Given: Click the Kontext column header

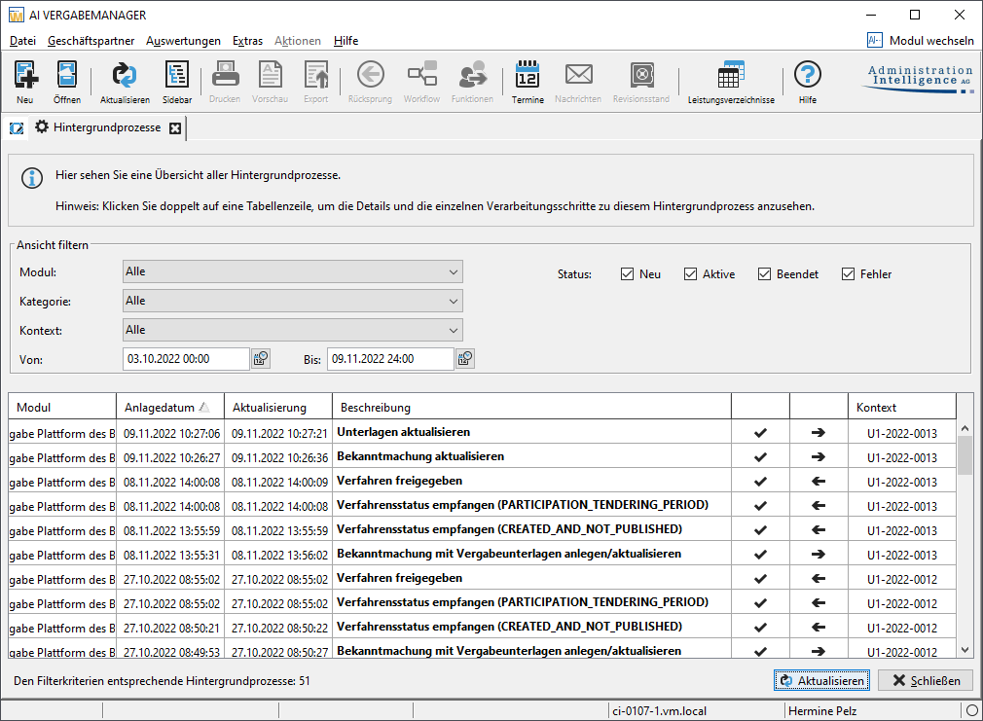Looking at the screenshot, I should (x=902, y=407).
